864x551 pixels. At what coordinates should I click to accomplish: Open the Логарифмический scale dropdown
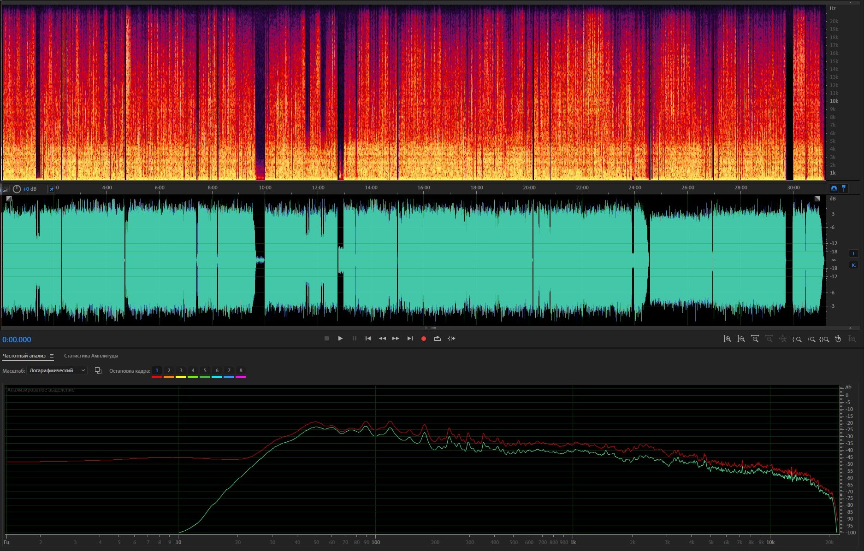(57, 370)
